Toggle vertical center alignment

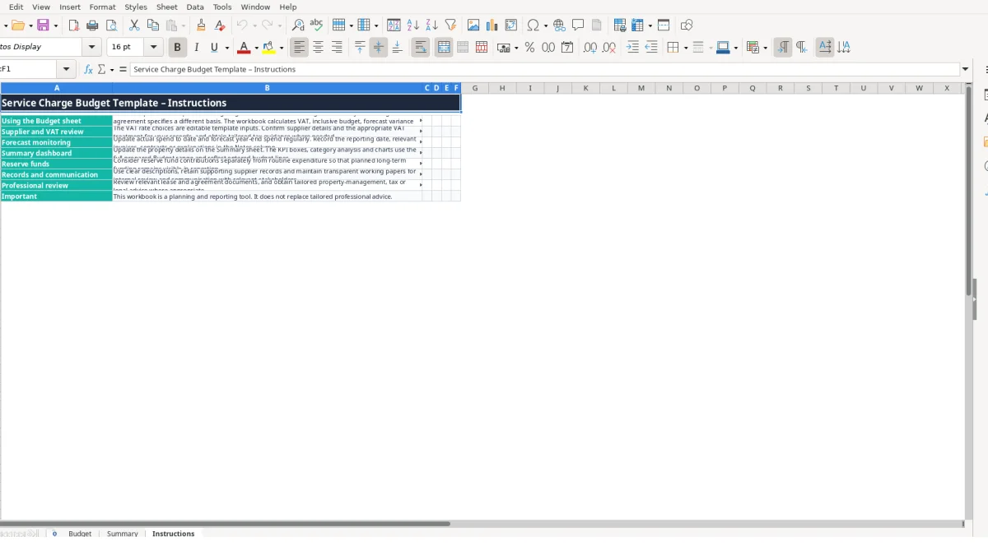pyautogui.click(x=378, y=48)
